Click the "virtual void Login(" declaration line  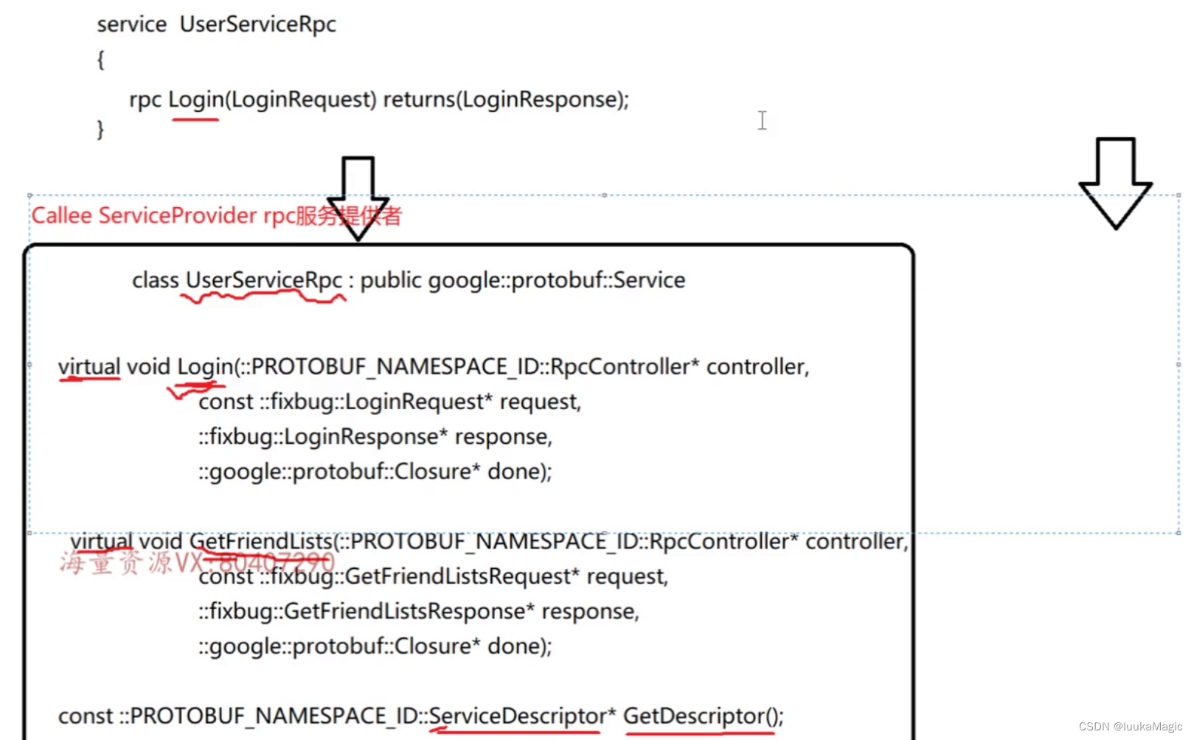(x=434, y=366)
